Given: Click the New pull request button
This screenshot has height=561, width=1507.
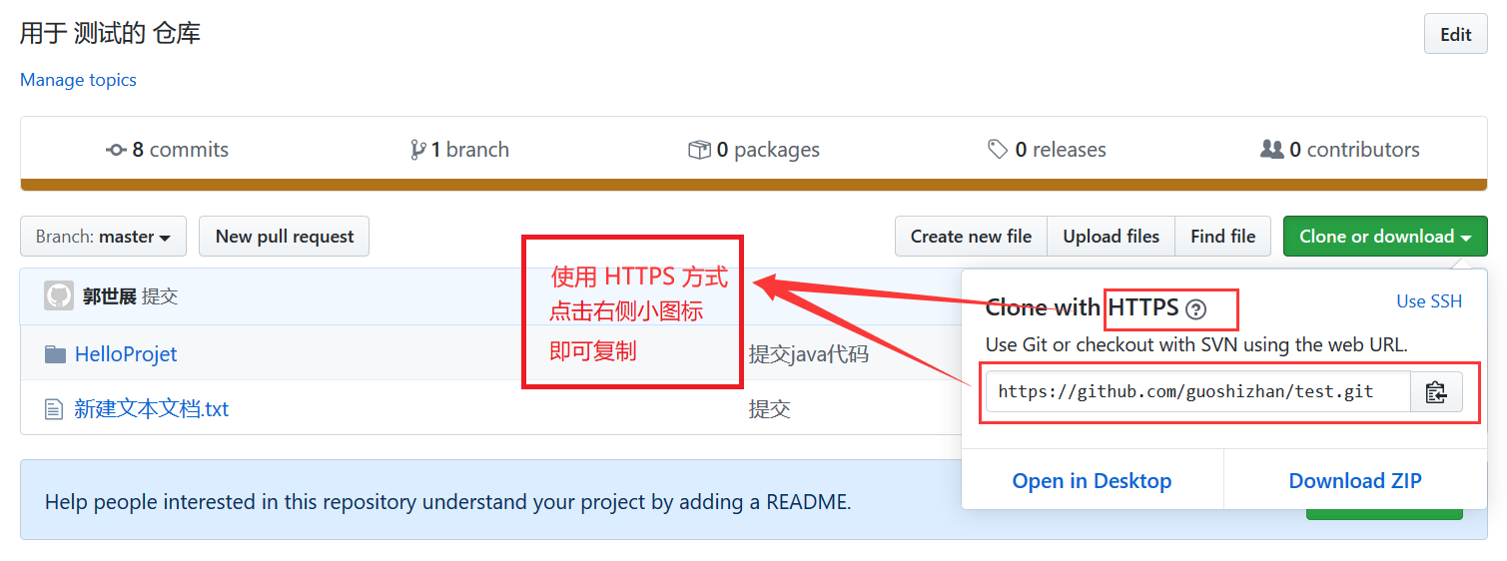Looking at the screenshot, I should click(x=285, y=237).
